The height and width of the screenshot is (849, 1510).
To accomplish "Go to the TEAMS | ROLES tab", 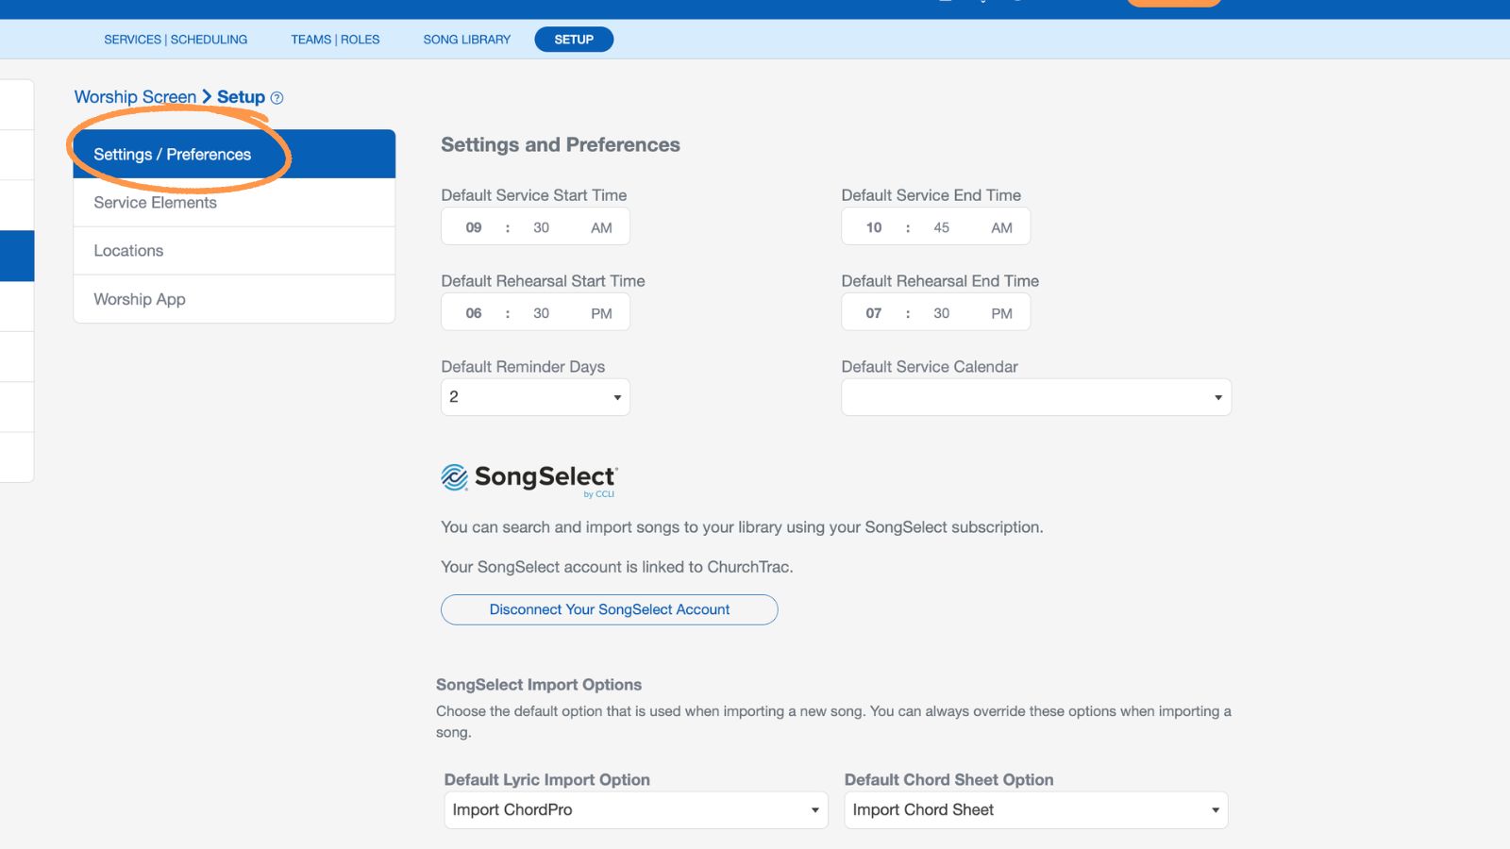I will tap(336, 39).
